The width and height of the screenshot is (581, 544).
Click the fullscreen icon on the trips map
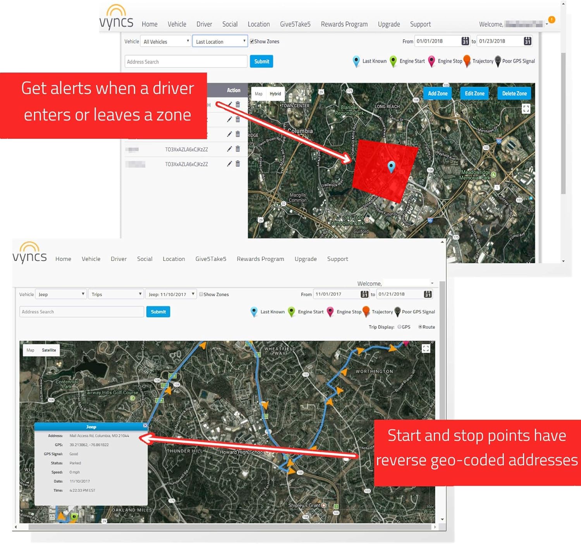[x=426, y=349]
